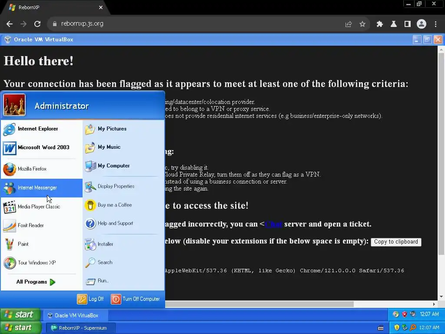Bookmark this page with star
This screenshot has width=445, height=334.
(x=362, y=24)
